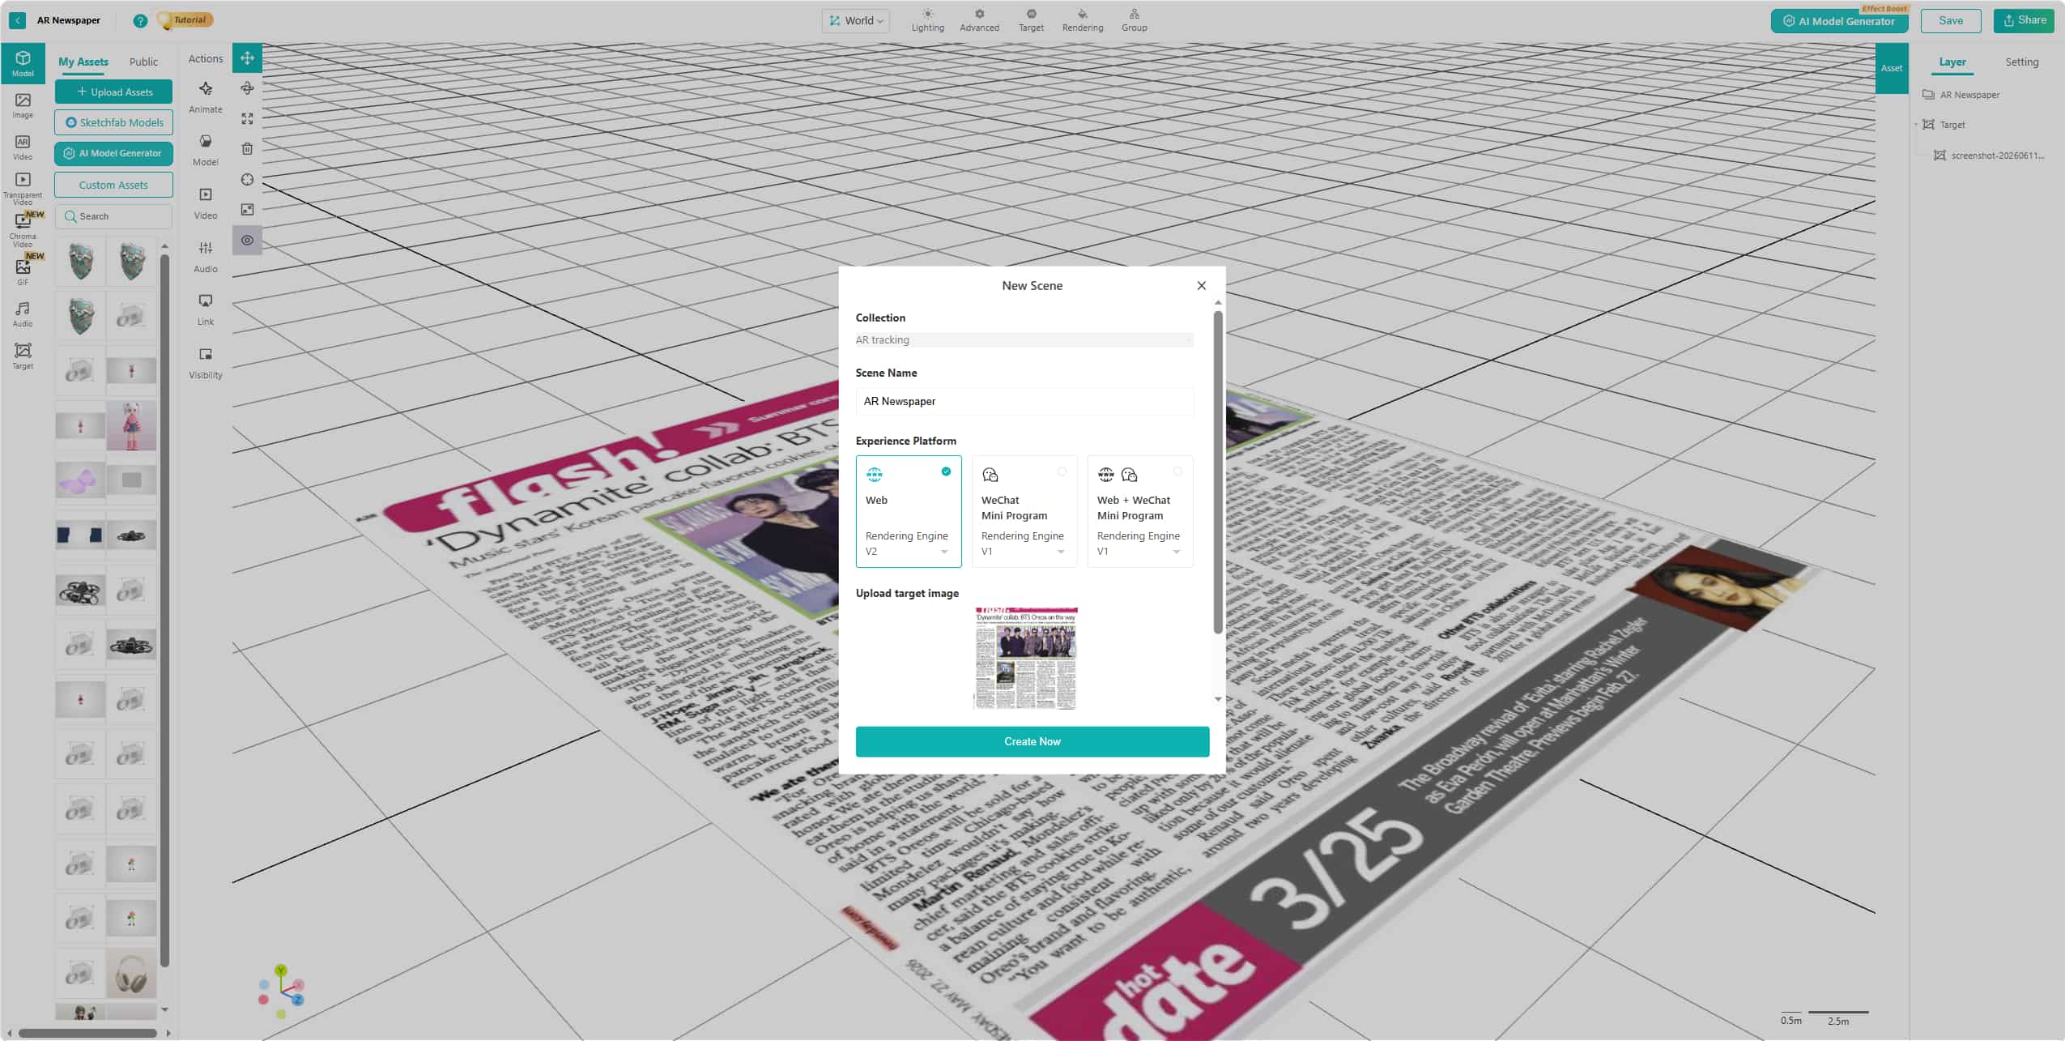Viewport: 2065px width, 1041px height.
Task: Select Web + WeChat Mini Program radio
Action: pyautogui.click(x=1177, y=471)
